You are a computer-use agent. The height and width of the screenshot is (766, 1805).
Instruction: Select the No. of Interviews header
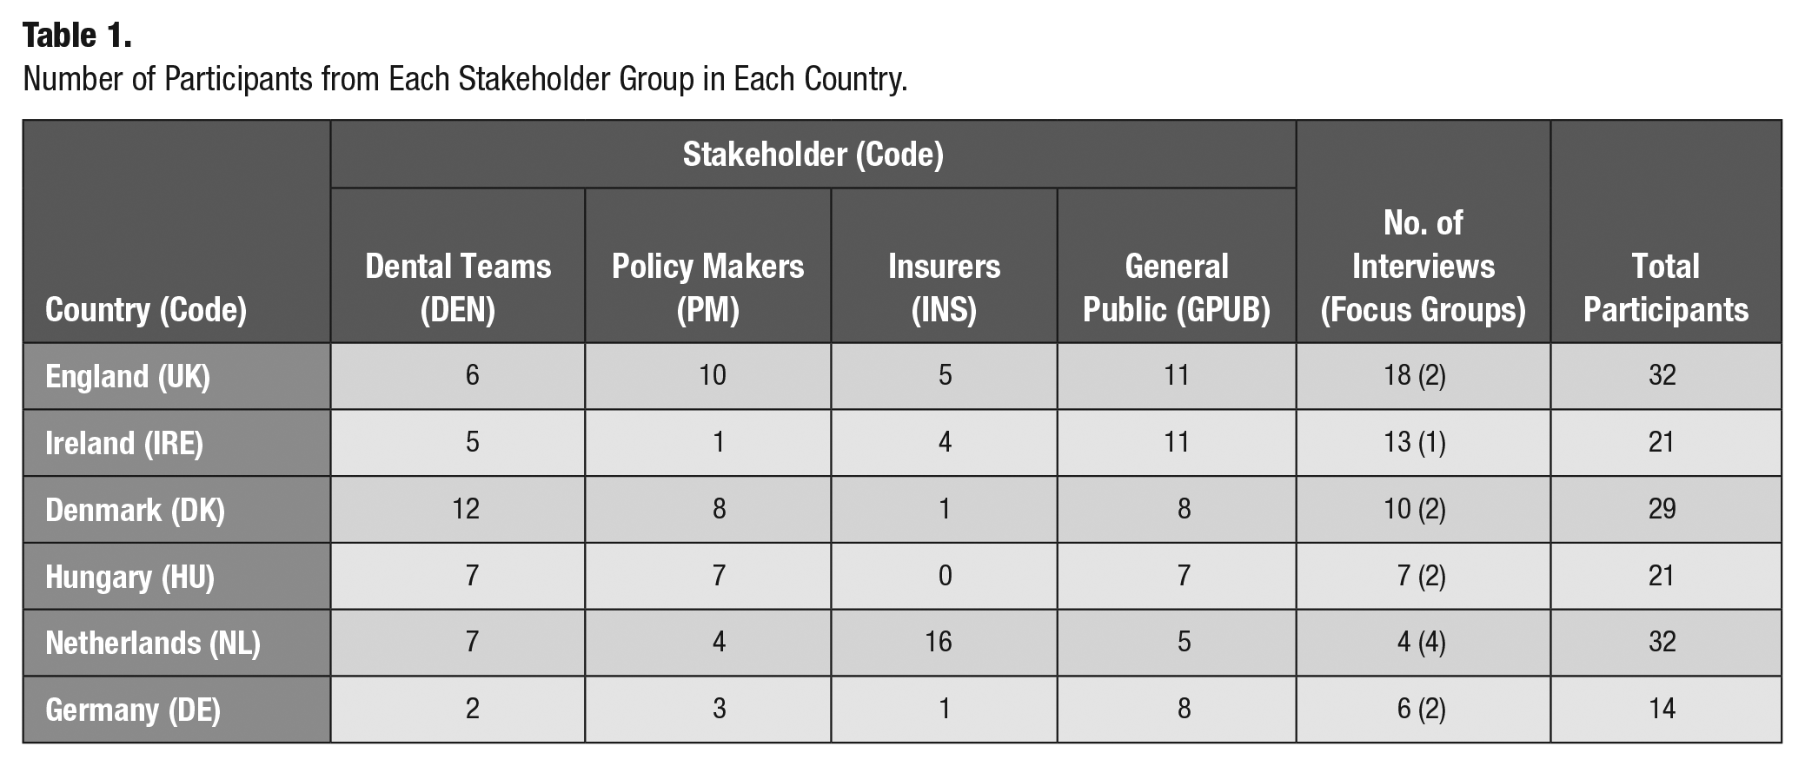1423,231
